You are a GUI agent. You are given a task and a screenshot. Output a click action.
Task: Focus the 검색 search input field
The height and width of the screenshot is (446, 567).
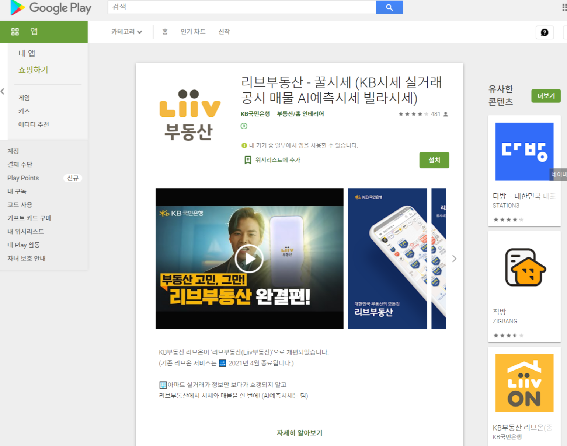242,7
